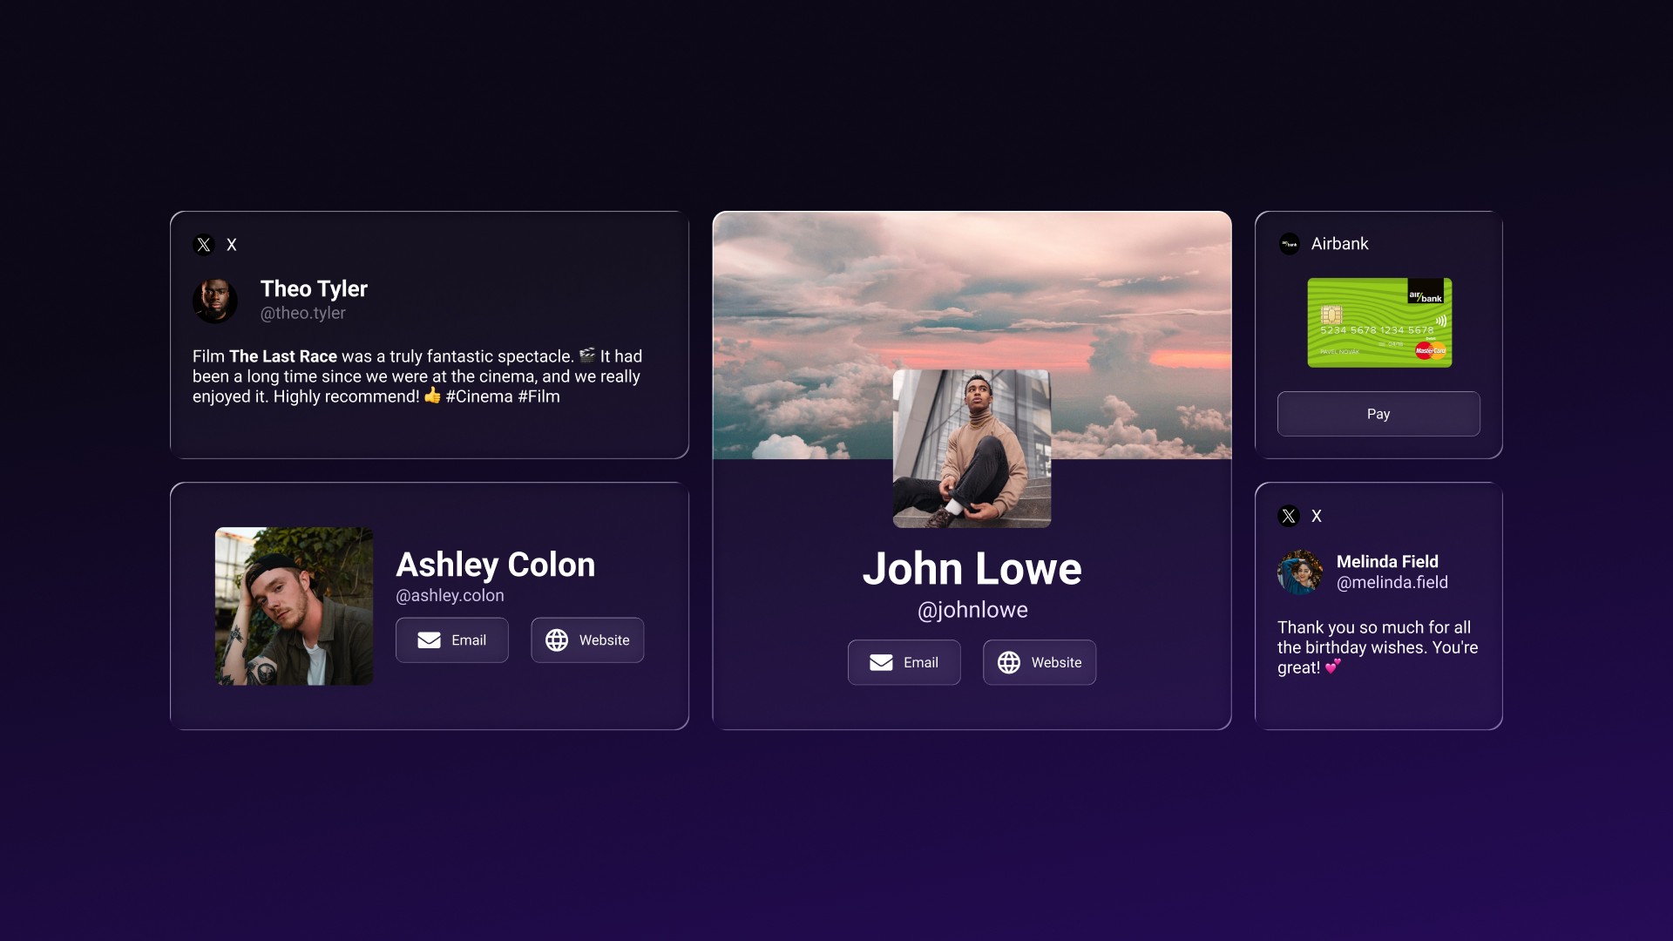Screen dimensions: 1673x941
Task: Open John Lowe's profile photo
Action: click(x=972, y=449)
